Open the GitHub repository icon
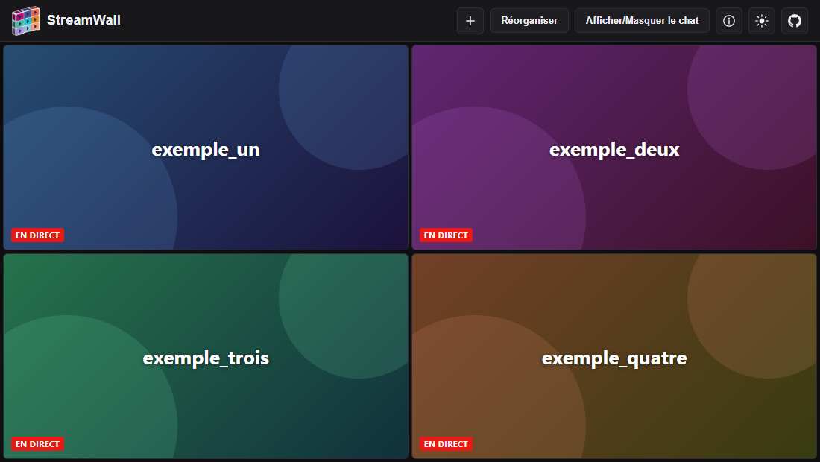The height and width of the screenshot is (462, 820). (x=795, y=20)
